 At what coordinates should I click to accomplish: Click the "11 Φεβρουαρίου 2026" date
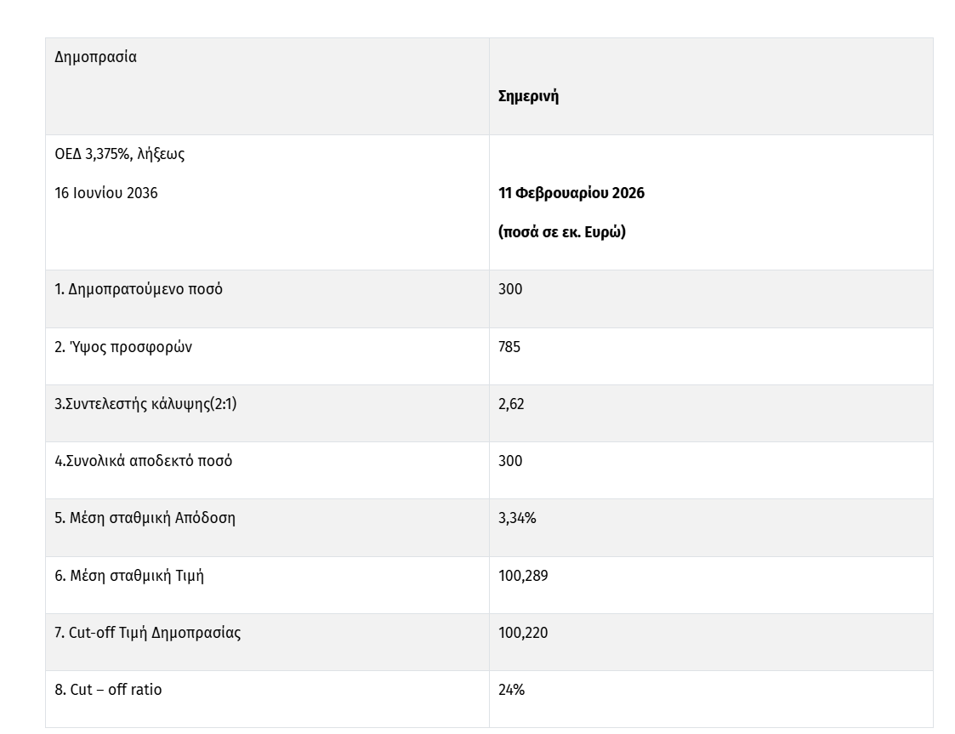pyautogui.click(x=571, y=193)
